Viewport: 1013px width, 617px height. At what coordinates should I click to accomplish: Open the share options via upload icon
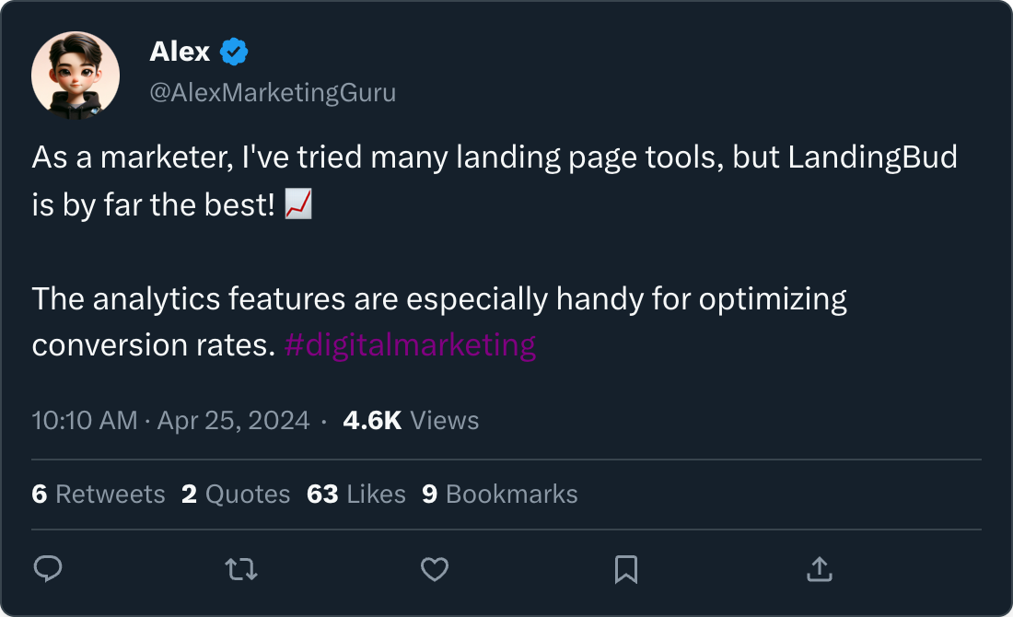pyautogui.click(x=819, y=570)
